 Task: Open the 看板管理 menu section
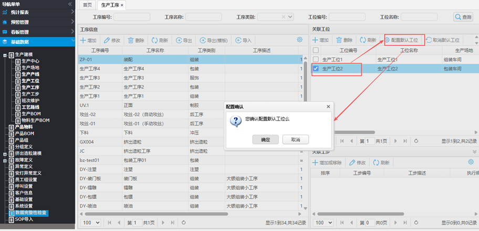pyautogui.click(x=37, y=32)
